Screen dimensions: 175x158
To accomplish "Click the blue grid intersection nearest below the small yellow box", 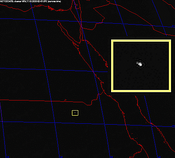I will tap(55, 122).
